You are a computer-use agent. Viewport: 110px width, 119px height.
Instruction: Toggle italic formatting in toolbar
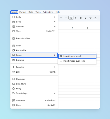(85, 18)
